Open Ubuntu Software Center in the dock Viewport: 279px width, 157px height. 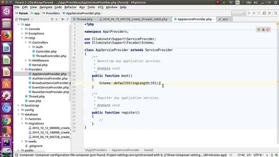pos(7,84)
